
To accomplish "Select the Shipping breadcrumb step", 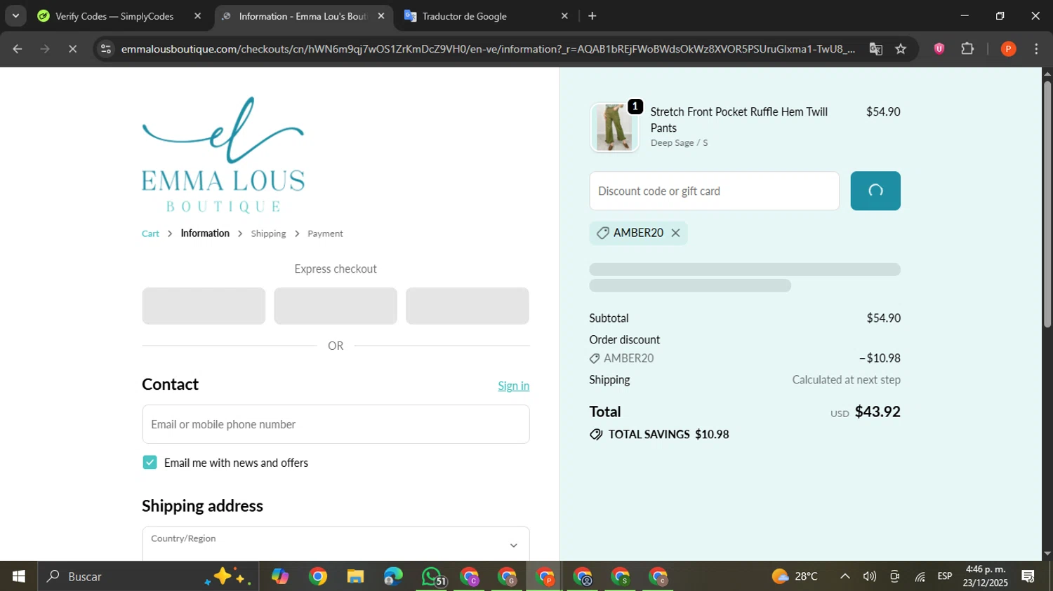I will pyautogui.click(x=268, y=233).
